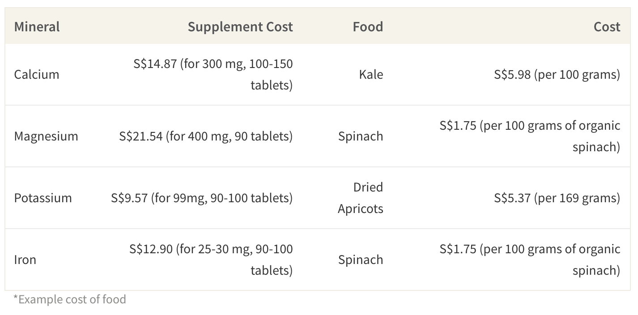Viewport: 638px width, 315px height.
Task: Click the Mineral column header
Action: pos(37,26)
